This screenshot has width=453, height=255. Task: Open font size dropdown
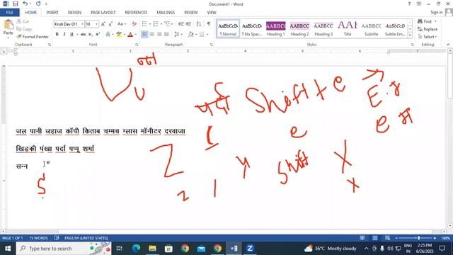96,24
